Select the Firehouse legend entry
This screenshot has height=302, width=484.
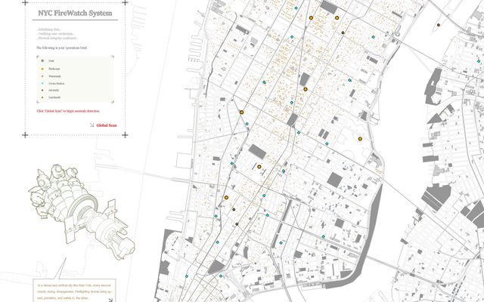[x=54, y=69]
